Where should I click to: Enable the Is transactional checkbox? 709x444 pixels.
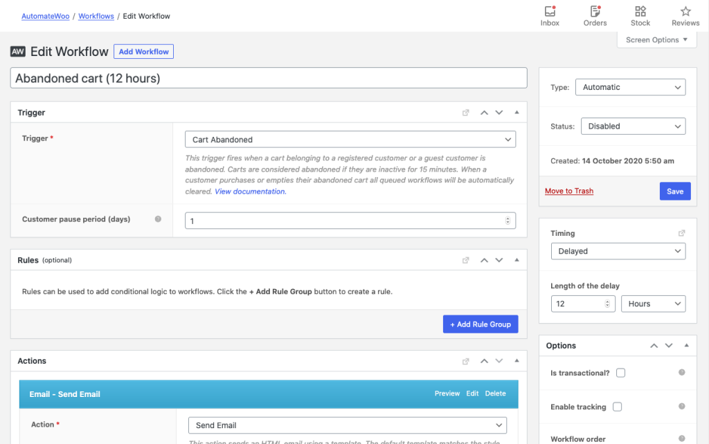(620, 372)
